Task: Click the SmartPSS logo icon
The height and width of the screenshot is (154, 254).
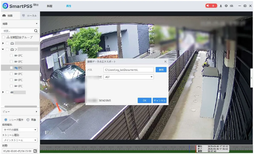Action: pyautogui.click(x=5, y=6)
